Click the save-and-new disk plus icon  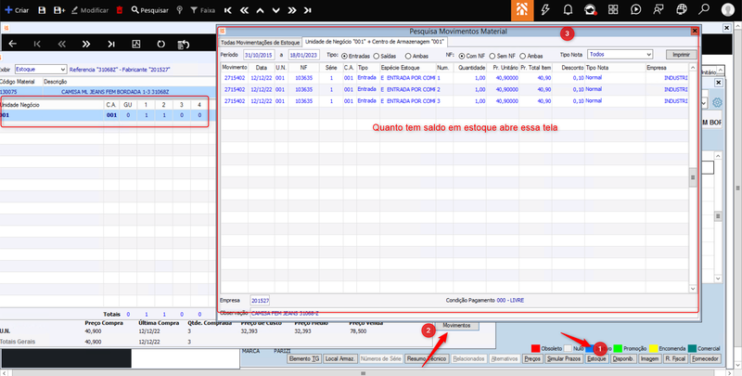click(59, 10)
